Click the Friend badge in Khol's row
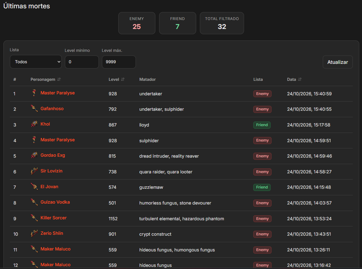 pyautogui.click(x=262, y=125)
